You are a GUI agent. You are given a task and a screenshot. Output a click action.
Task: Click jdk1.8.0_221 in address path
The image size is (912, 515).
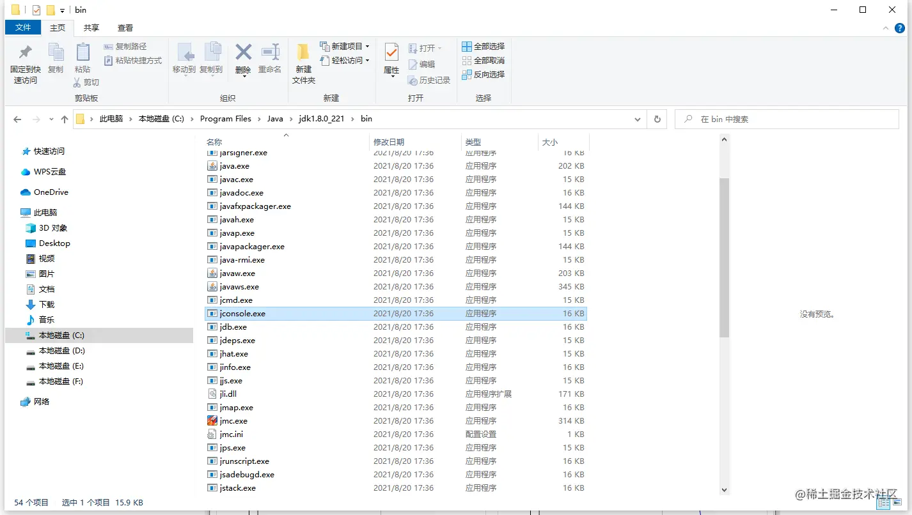[x=322, y=119]
